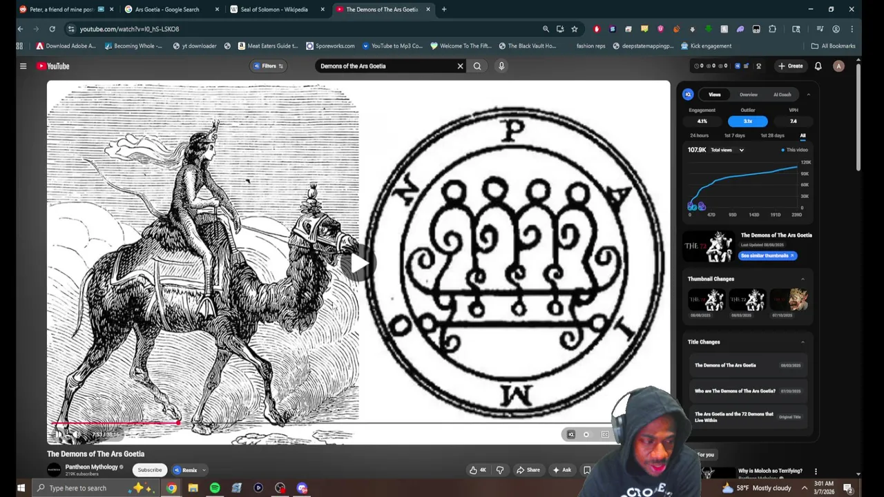
Task: Expand the Remix dropdown arrow
Action: 204,470
